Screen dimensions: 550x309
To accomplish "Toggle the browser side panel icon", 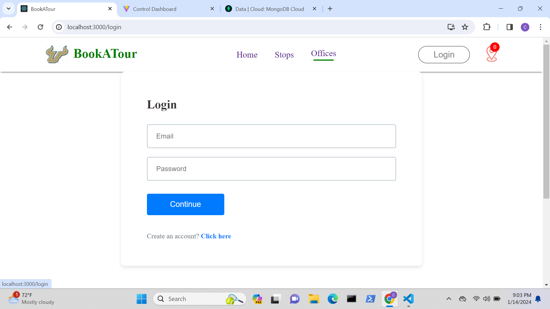I will [x=509, y=27].
